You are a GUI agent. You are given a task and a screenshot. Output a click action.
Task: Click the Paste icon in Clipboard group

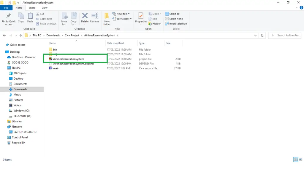pyautogui.click(x=30, y=17)
